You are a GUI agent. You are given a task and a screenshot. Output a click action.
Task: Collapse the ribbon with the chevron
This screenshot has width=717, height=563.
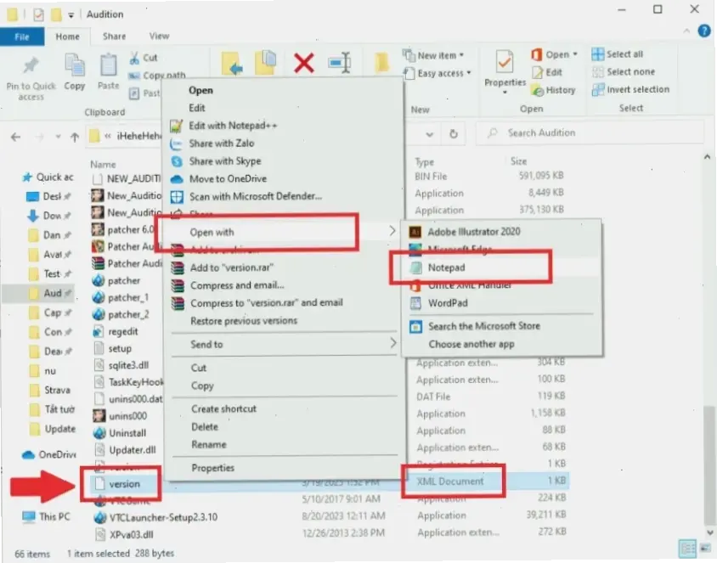click(686, 31)
